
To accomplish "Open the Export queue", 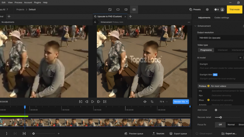I will [x=178, y=133].
